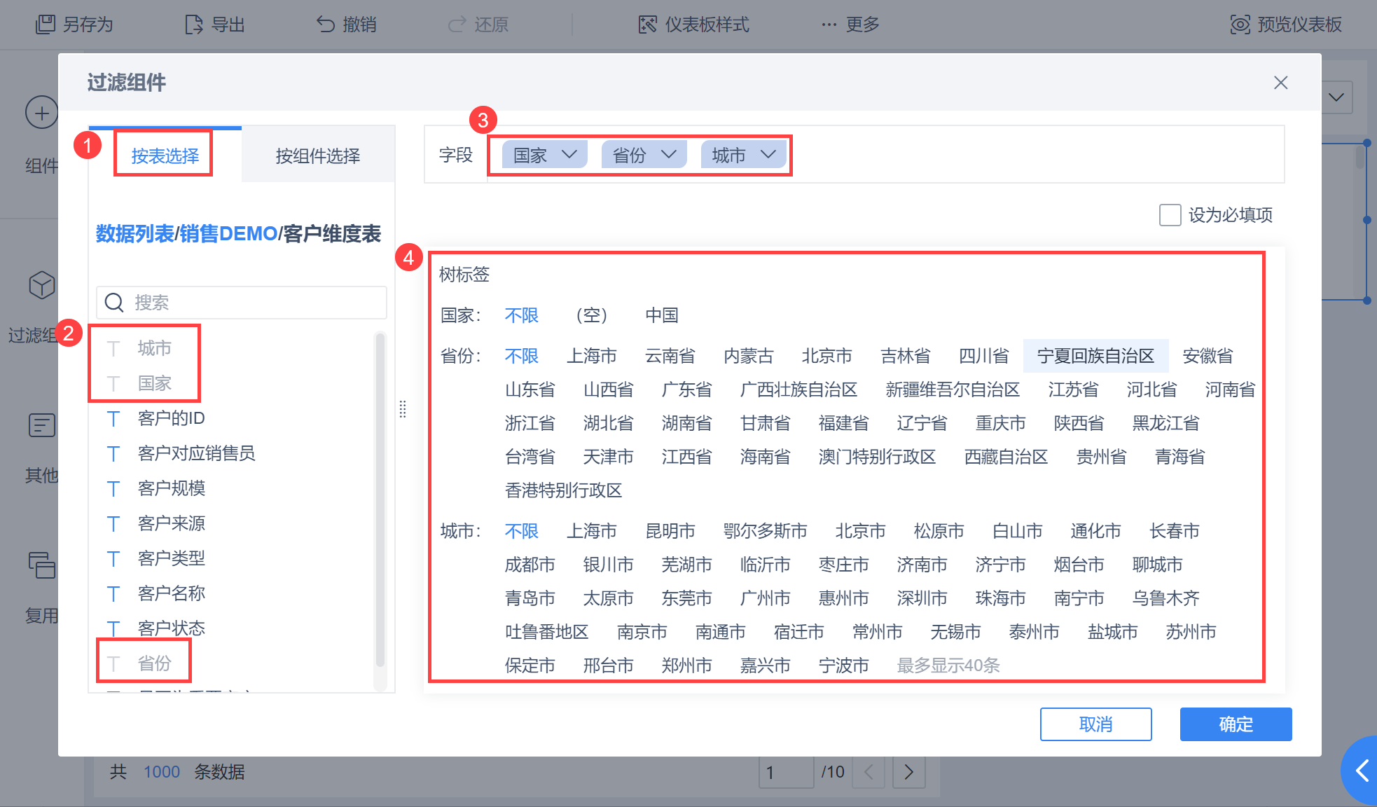The width and height of the screenshot is (1377, 807).
Task: Click the text-type icon beside 客户的ID
Action: tap(113, 419)
